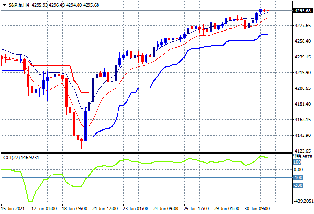
Task: Click the 4181.40 price scale label
Action: [x=303, y=104]
